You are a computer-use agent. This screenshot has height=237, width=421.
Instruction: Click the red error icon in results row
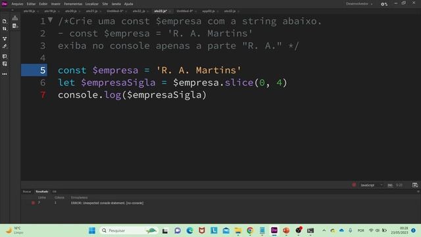pos(33,203)
